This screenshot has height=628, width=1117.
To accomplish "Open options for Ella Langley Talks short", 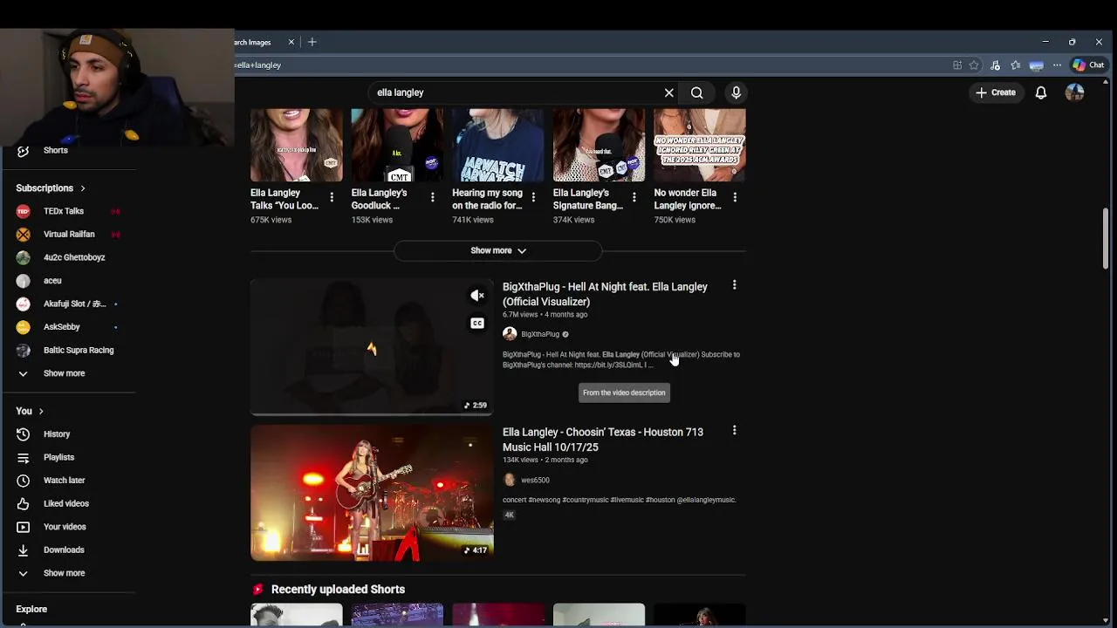I will [x=332, y=198].
